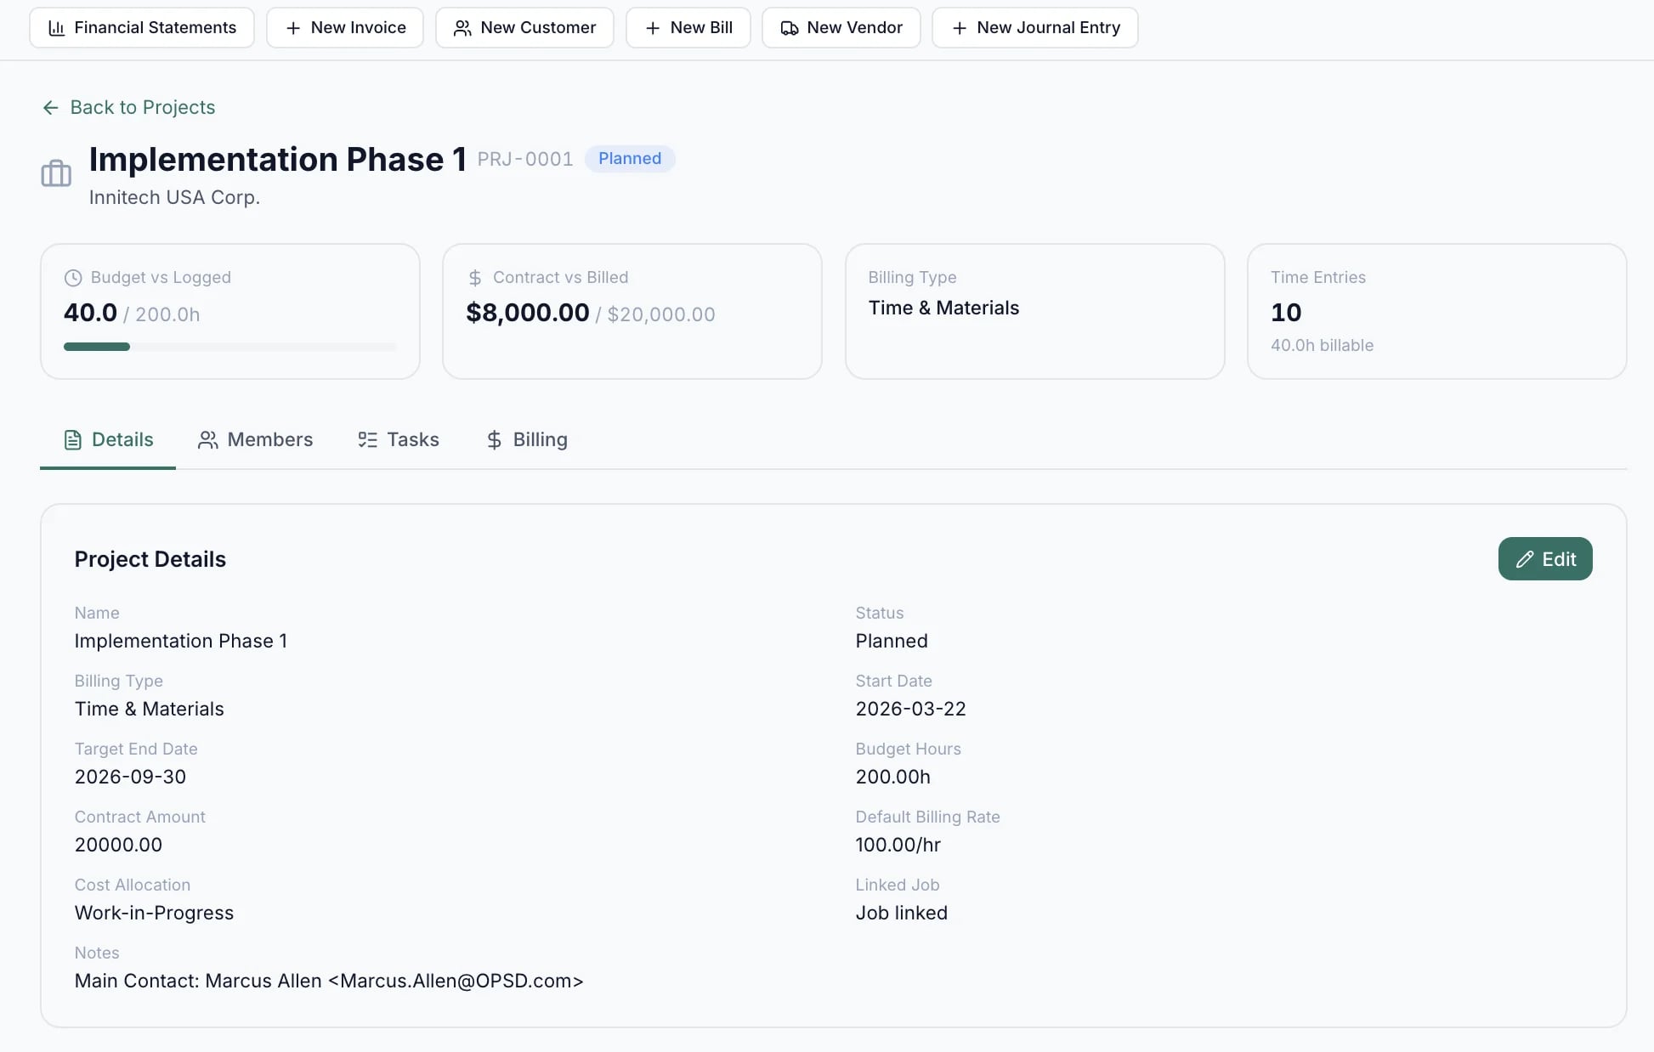The width and height of the screenshot is (1654, 1052).
Task: Click the document icon on the Details tab
Action: coord(71,439)
